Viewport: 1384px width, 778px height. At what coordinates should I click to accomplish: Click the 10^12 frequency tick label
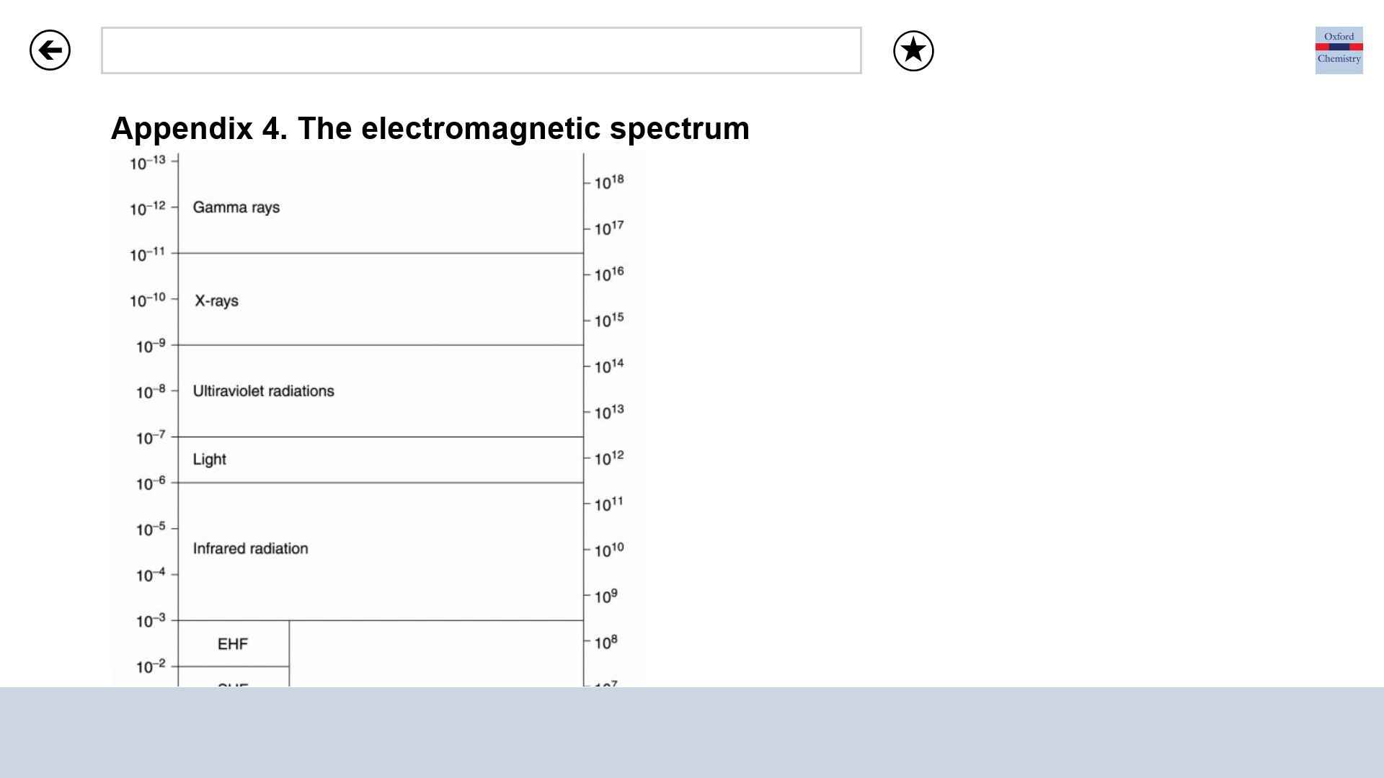[x=608, y=458]
